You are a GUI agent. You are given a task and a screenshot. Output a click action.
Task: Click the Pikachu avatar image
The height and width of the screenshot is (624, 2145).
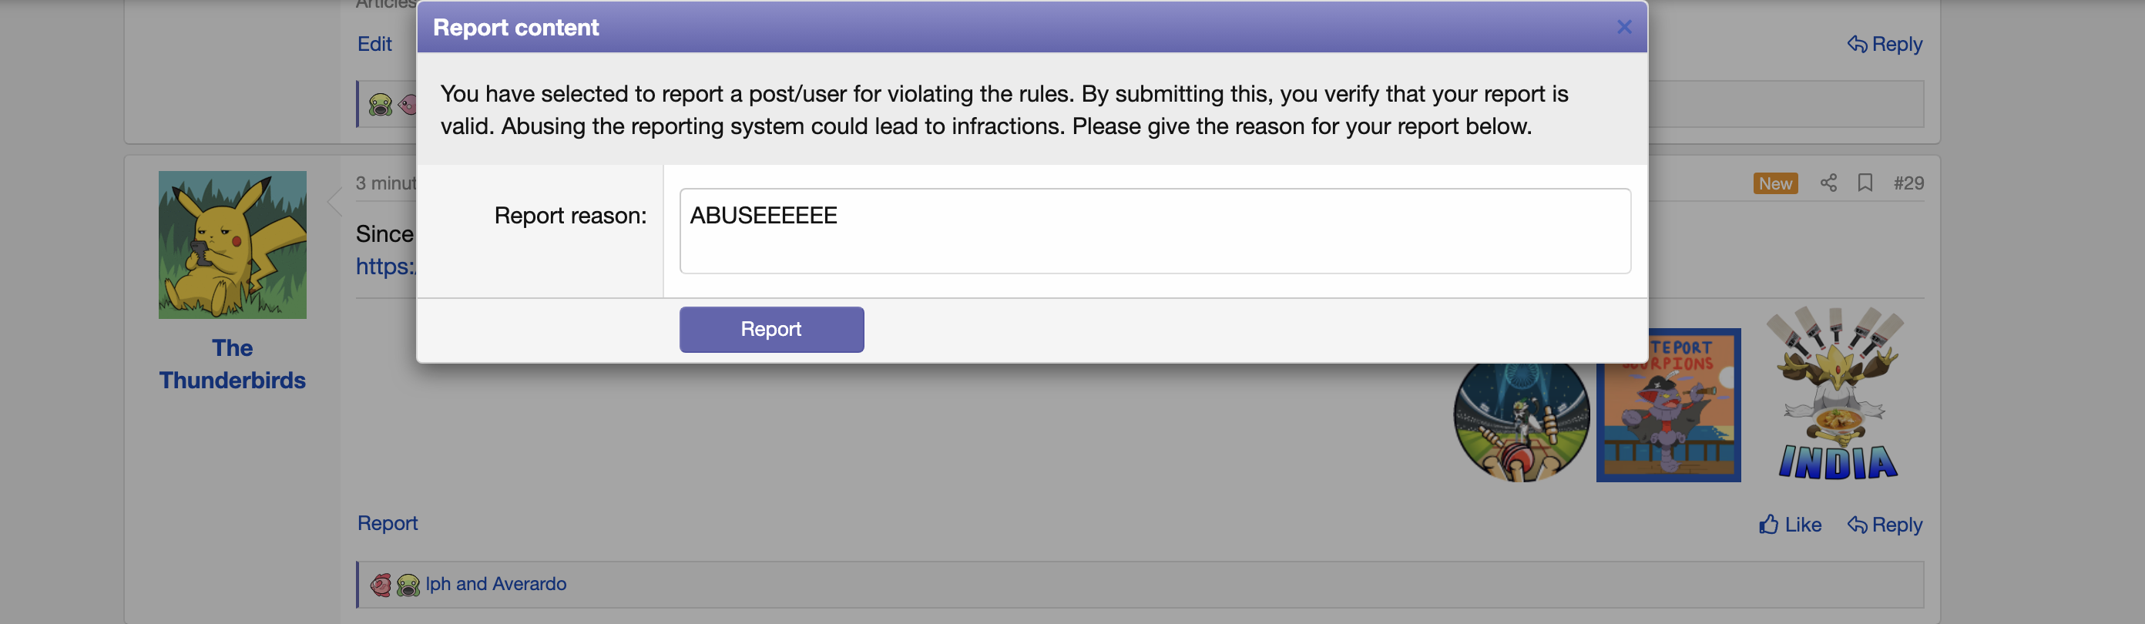coord(233,245)
